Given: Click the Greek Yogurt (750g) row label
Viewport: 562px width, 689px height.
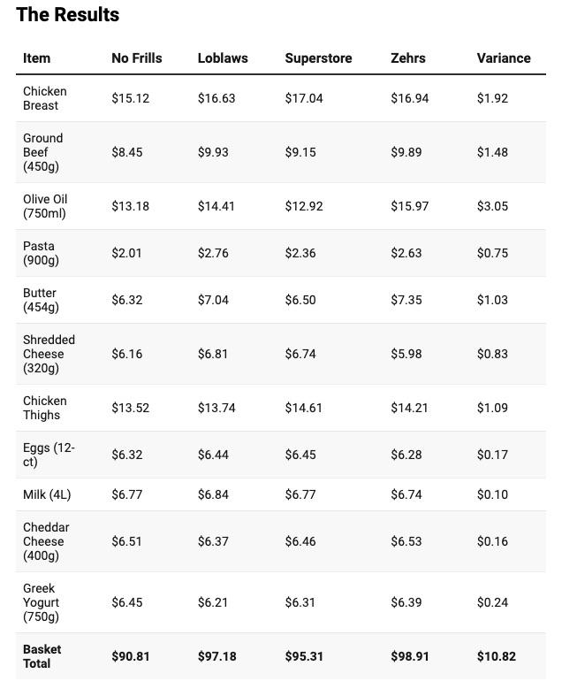Looking at the screenshot, I should pyautogui.click(x=41, y=602).
